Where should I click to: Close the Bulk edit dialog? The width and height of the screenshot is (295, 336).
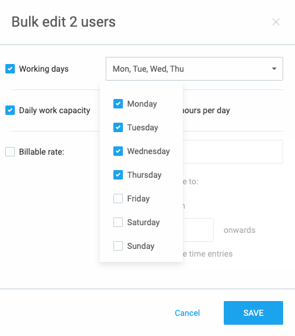pos(276,22)
